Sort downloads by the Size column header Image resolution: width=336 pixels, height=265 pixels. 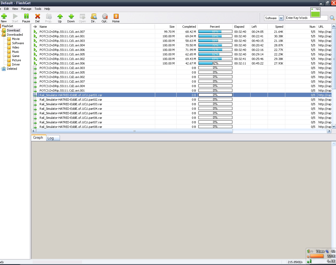click(166, 27)
